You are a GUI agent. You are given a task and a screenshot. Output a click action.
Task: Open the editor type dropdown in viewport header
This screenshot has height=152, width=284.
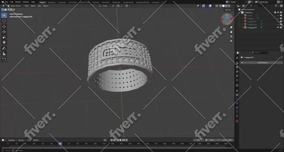(x=4, y=6)
